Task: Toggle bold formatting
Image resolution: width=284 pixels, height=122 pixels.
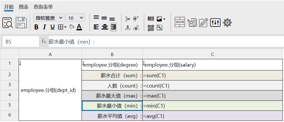Action: pos(36,27)
